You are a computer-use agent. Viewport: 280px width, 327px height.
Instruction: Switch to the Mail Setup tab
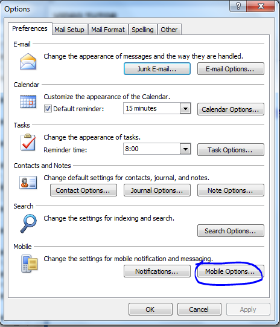tap(69, 30)
